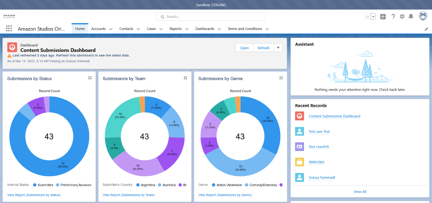Click the favorites star icon
This screenshot has height=203, width=432.
point(367,16)
